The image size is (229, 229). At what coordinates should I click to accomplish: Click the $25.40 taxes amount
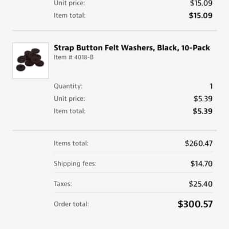pos(200,184)
